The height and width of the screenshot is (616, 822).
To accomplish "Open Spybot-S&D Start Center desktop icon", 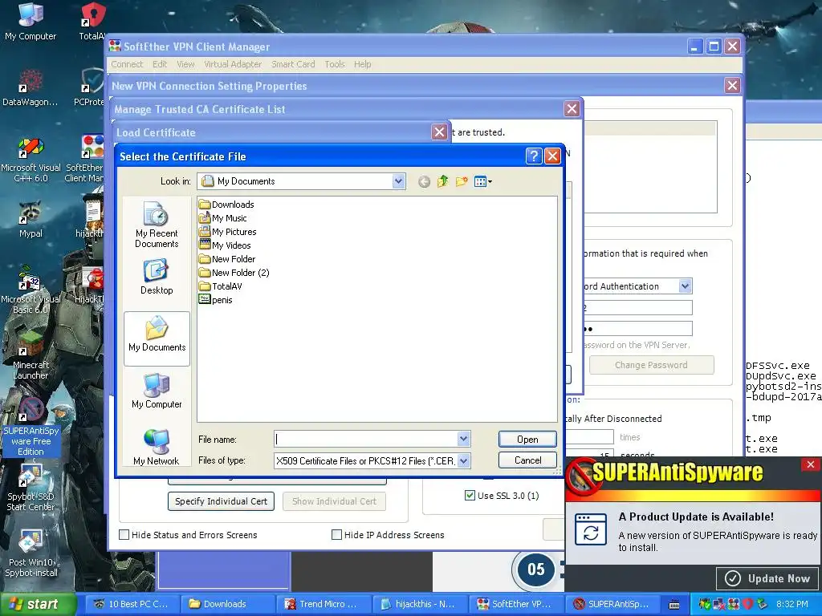I will [31, 488].
